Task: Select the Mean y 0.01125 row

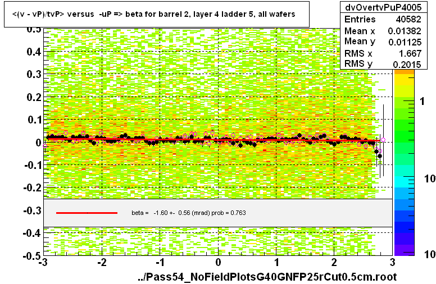Action: (383, 42)
